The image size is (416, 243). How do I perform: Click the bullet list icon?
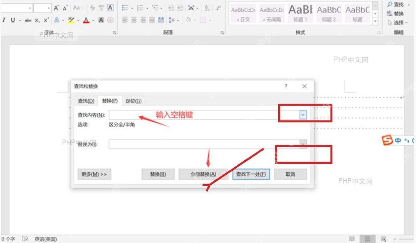pyautogui.click(x=125, y=8)
